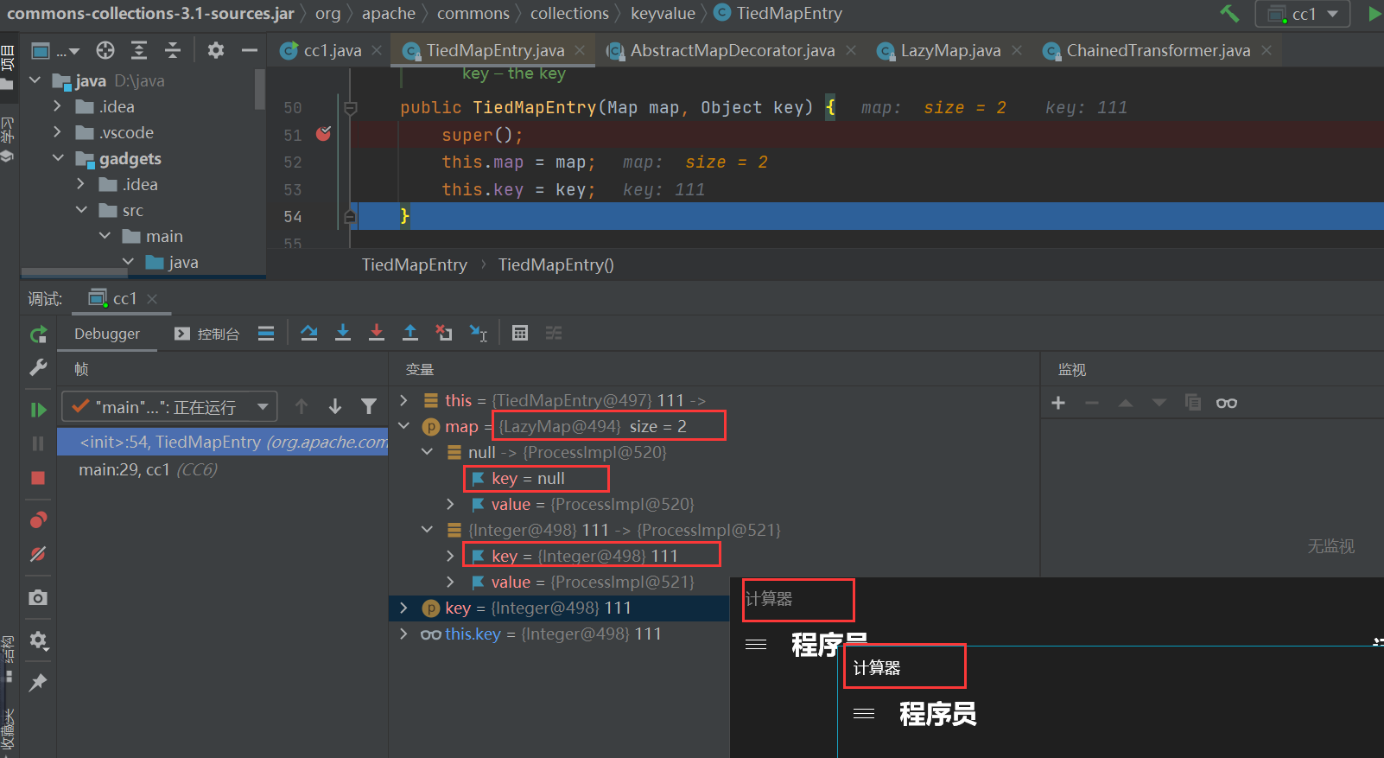
Task: Hide the project tool window
Action: tap(249, 50)
